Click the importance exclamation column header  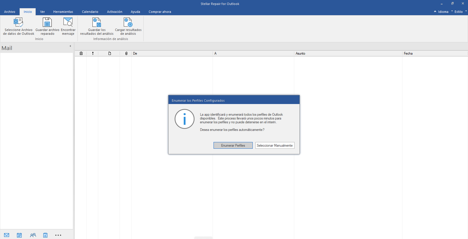coord(93,53)
